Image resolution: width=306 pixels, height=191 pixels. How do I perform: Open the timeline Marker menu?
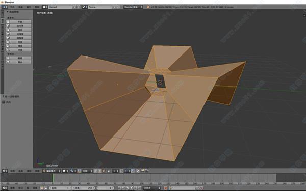point(21,188)
